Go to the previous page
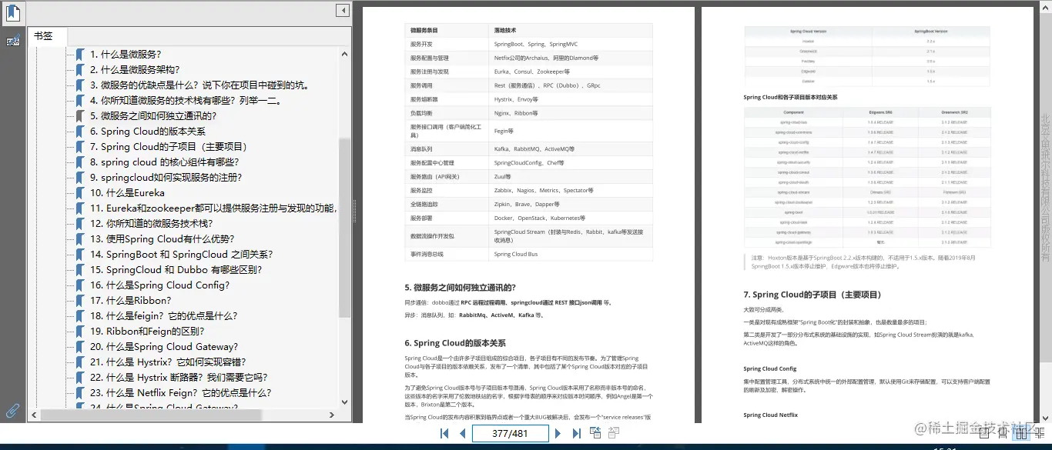 pos(462,433)
